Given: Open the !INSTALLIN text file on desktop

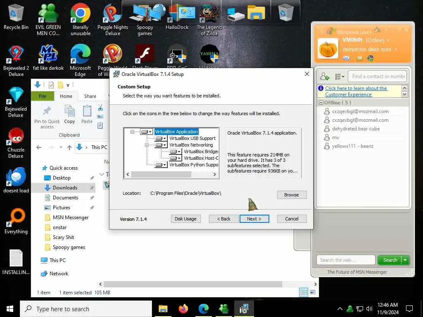Looking at the screenshot, I should pos(16,262).
